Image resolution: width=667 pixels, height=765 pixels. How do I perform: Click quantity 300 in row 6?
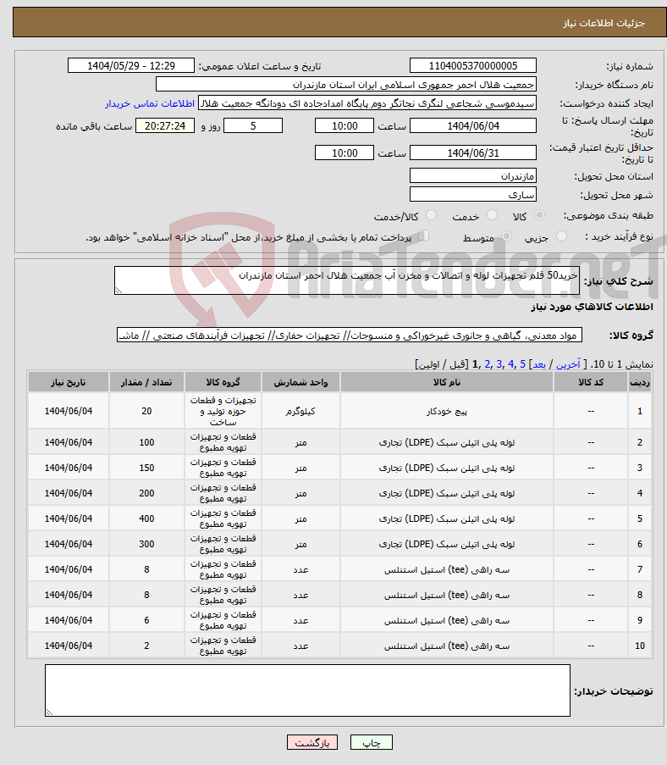[x=146, y=544]
